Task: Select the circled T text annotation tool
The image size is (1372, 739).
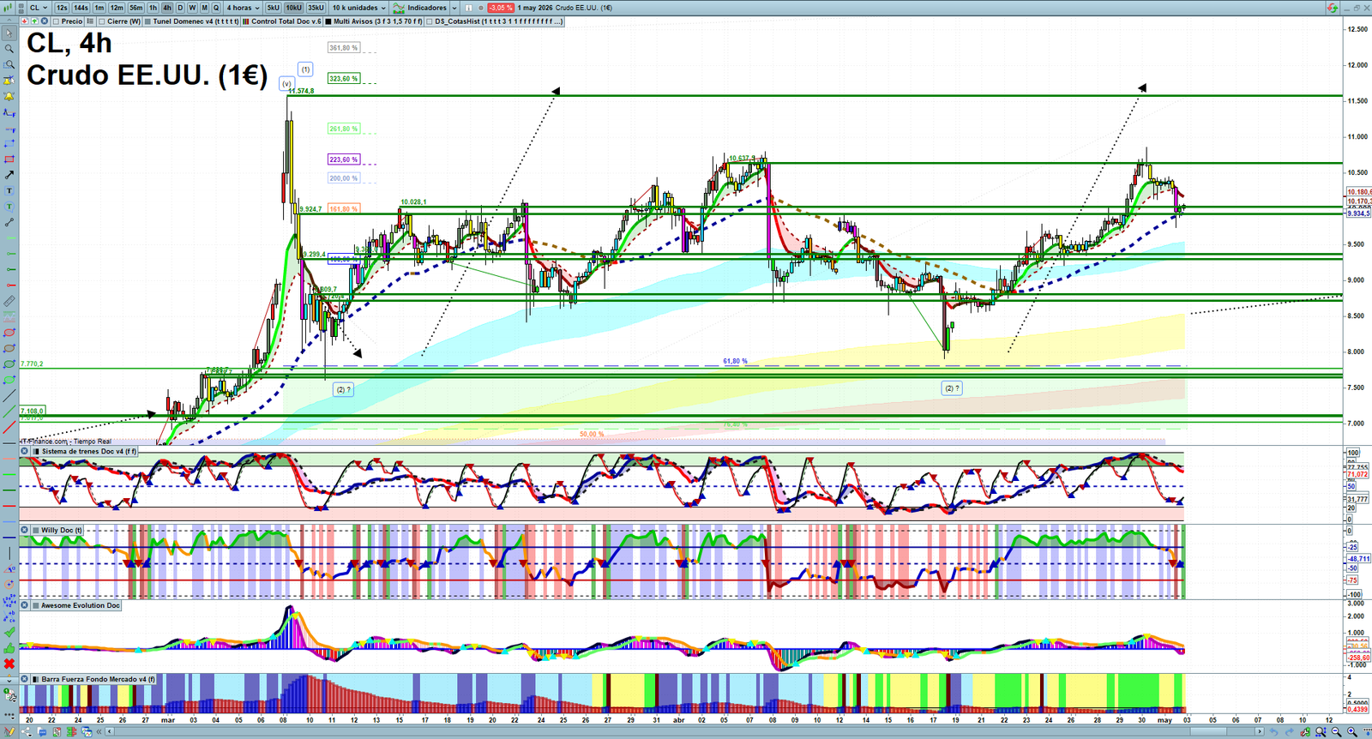Action: tap(9, 206)
